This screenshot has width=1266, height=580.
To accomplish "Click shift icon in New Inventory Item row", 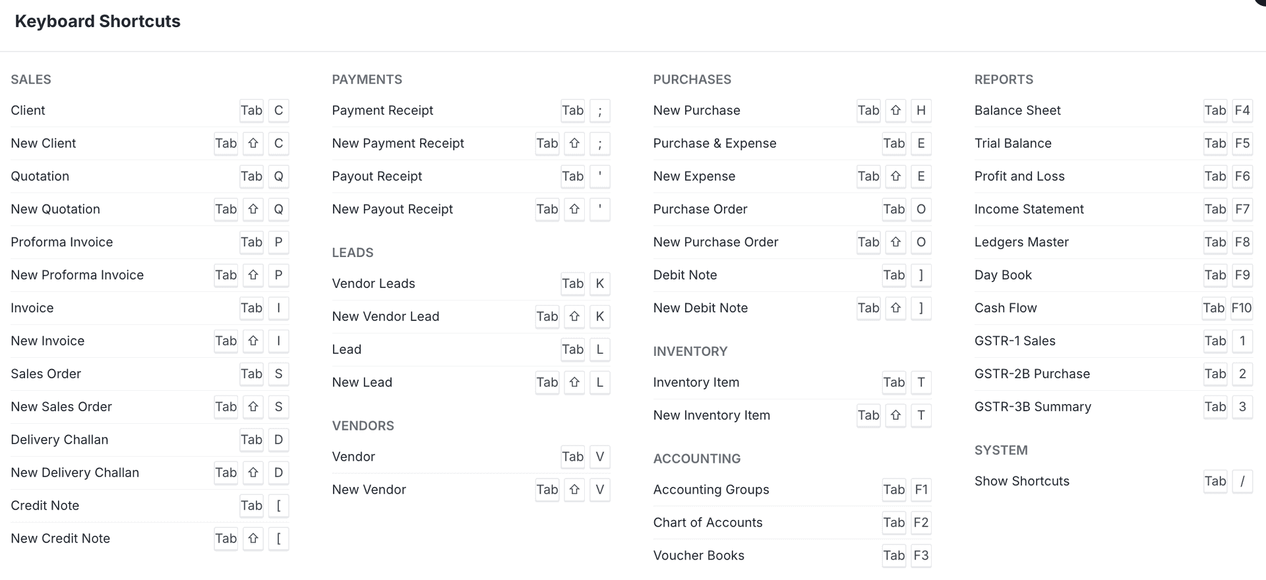I will pos(895,415).
